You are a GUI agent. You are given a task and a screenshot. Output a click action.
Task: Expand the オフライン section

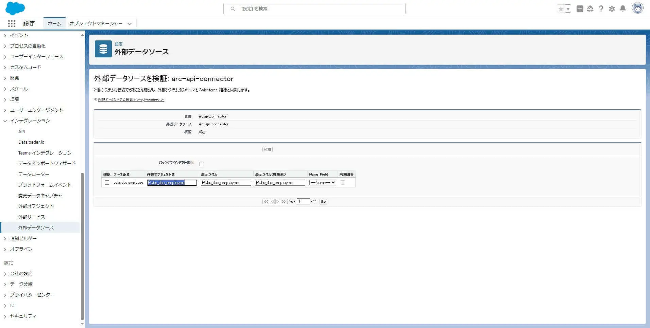[x=5, y=249]
